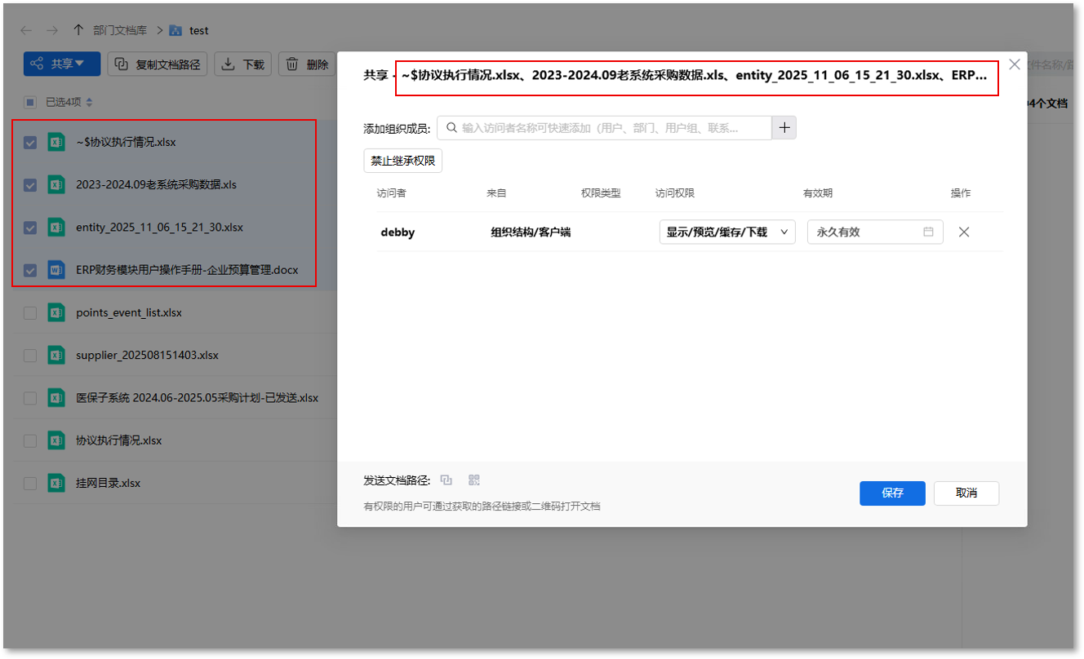Click the visitor name search input field

tap(604, 128)
